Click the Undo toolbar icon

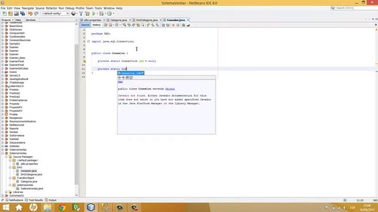pyautogui.click(x=30, y=14)
